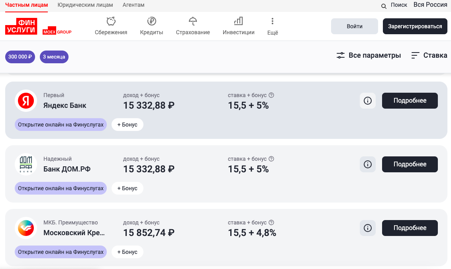Click the 15 852,74 ₽ income value
Image resolution: width=451 pixels, height=269 pixels.
click(x=149, y=232)
